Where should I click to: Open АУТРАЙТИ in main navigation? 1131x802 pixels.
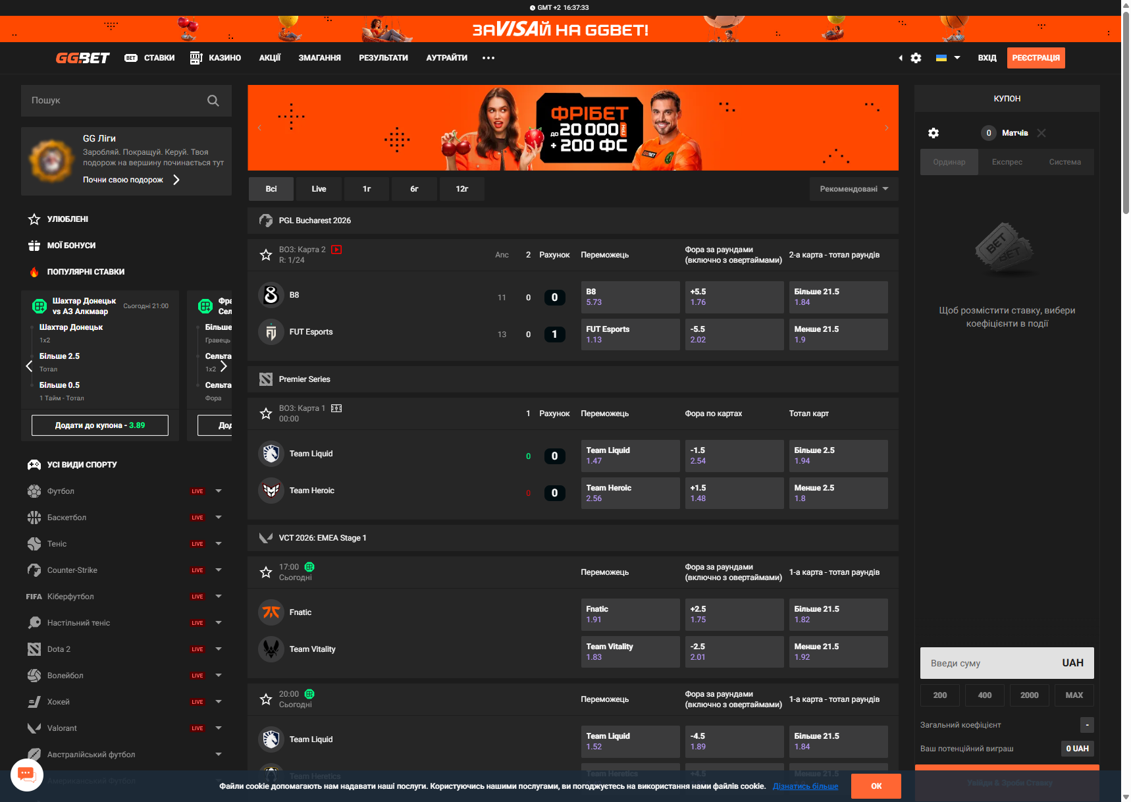(x=447, y=58)
